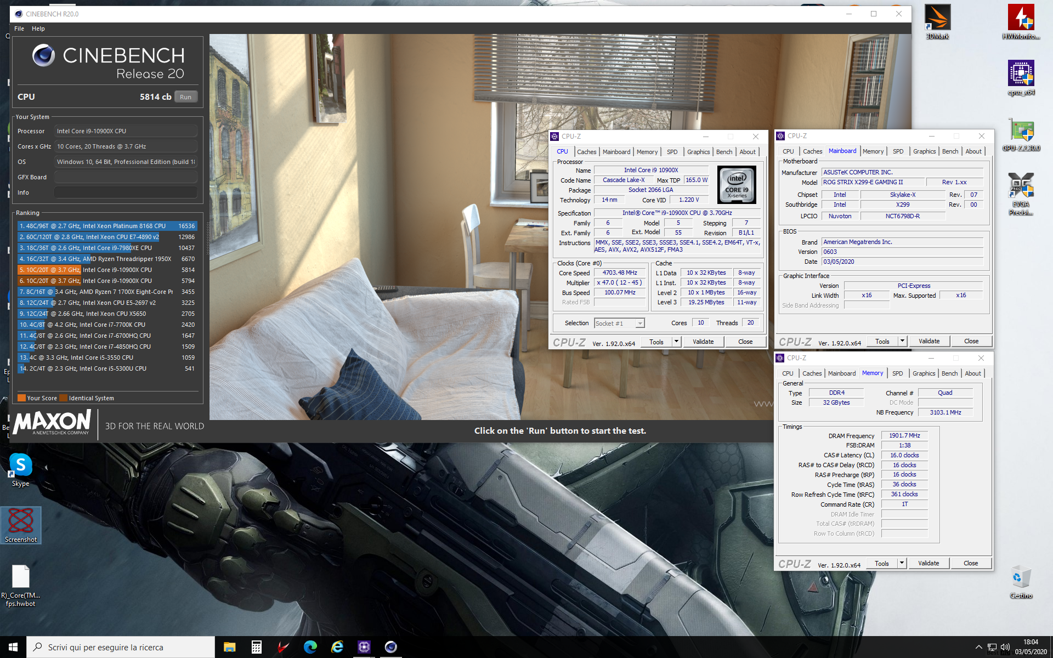
Task: Click Validate in the Mainboard CPU-Z window
Action: pos(929,341)
